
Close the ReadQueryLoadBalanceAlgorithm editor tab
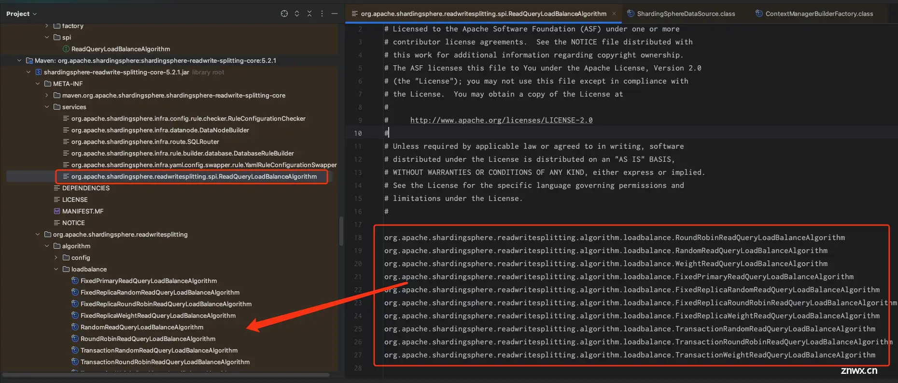click(615, 14)
